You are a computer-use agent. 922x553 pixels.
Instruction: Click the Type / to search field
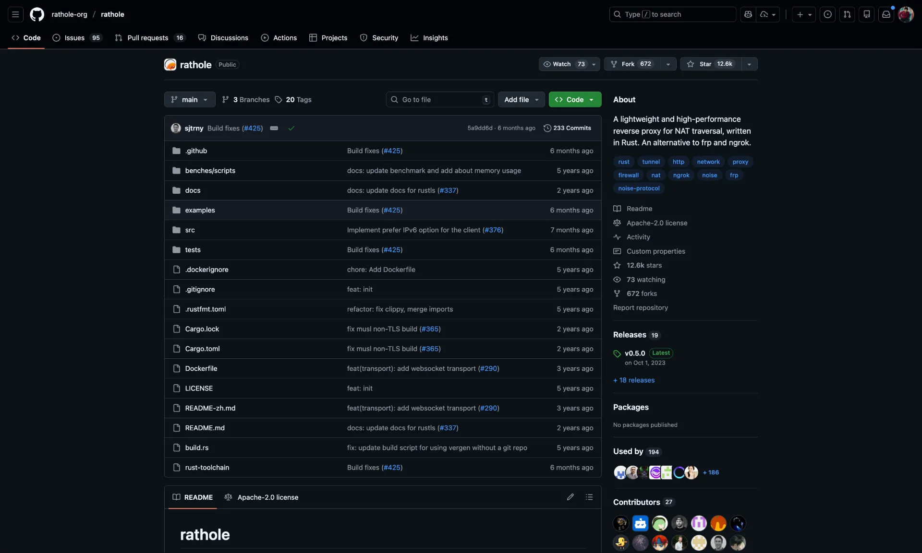tap(672, 14)
